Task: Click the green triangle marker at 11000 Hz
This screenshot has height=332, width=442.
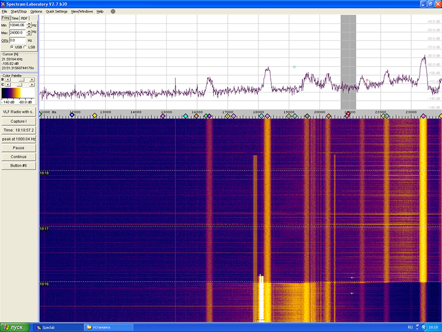Action: point(40,116)
